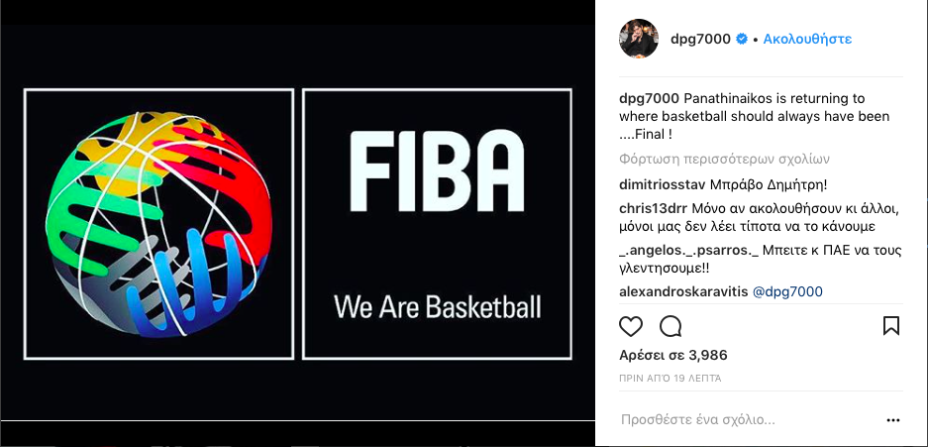
Task: Open the three-dots more options menu
Action: pos(893,421)
